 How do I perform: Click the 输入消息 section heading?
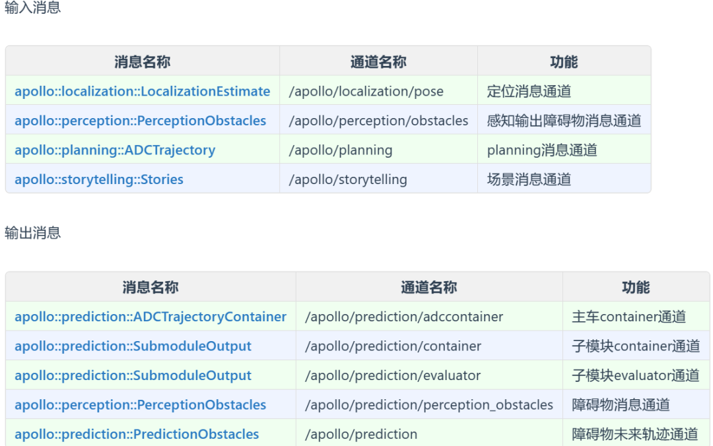(x=33, y=8)
